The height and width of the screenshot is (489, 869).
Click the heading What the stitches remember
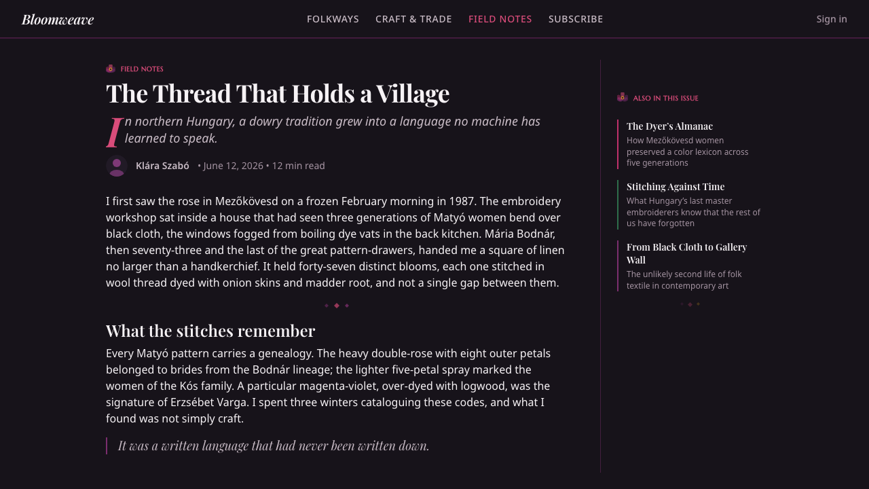click(x=210, y=331)
